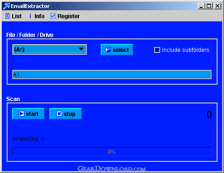This screenshot has height=173, width=224.
Task: Open the Register menu item
Action: (x=65, y=16)
